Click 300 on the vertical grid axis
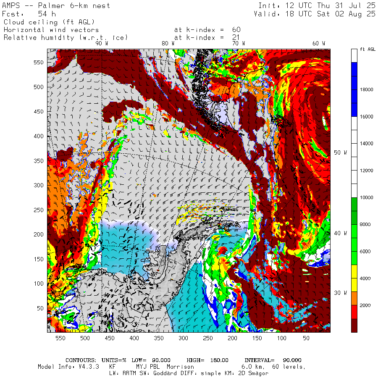The image size is (378, 378). [39, 185]
